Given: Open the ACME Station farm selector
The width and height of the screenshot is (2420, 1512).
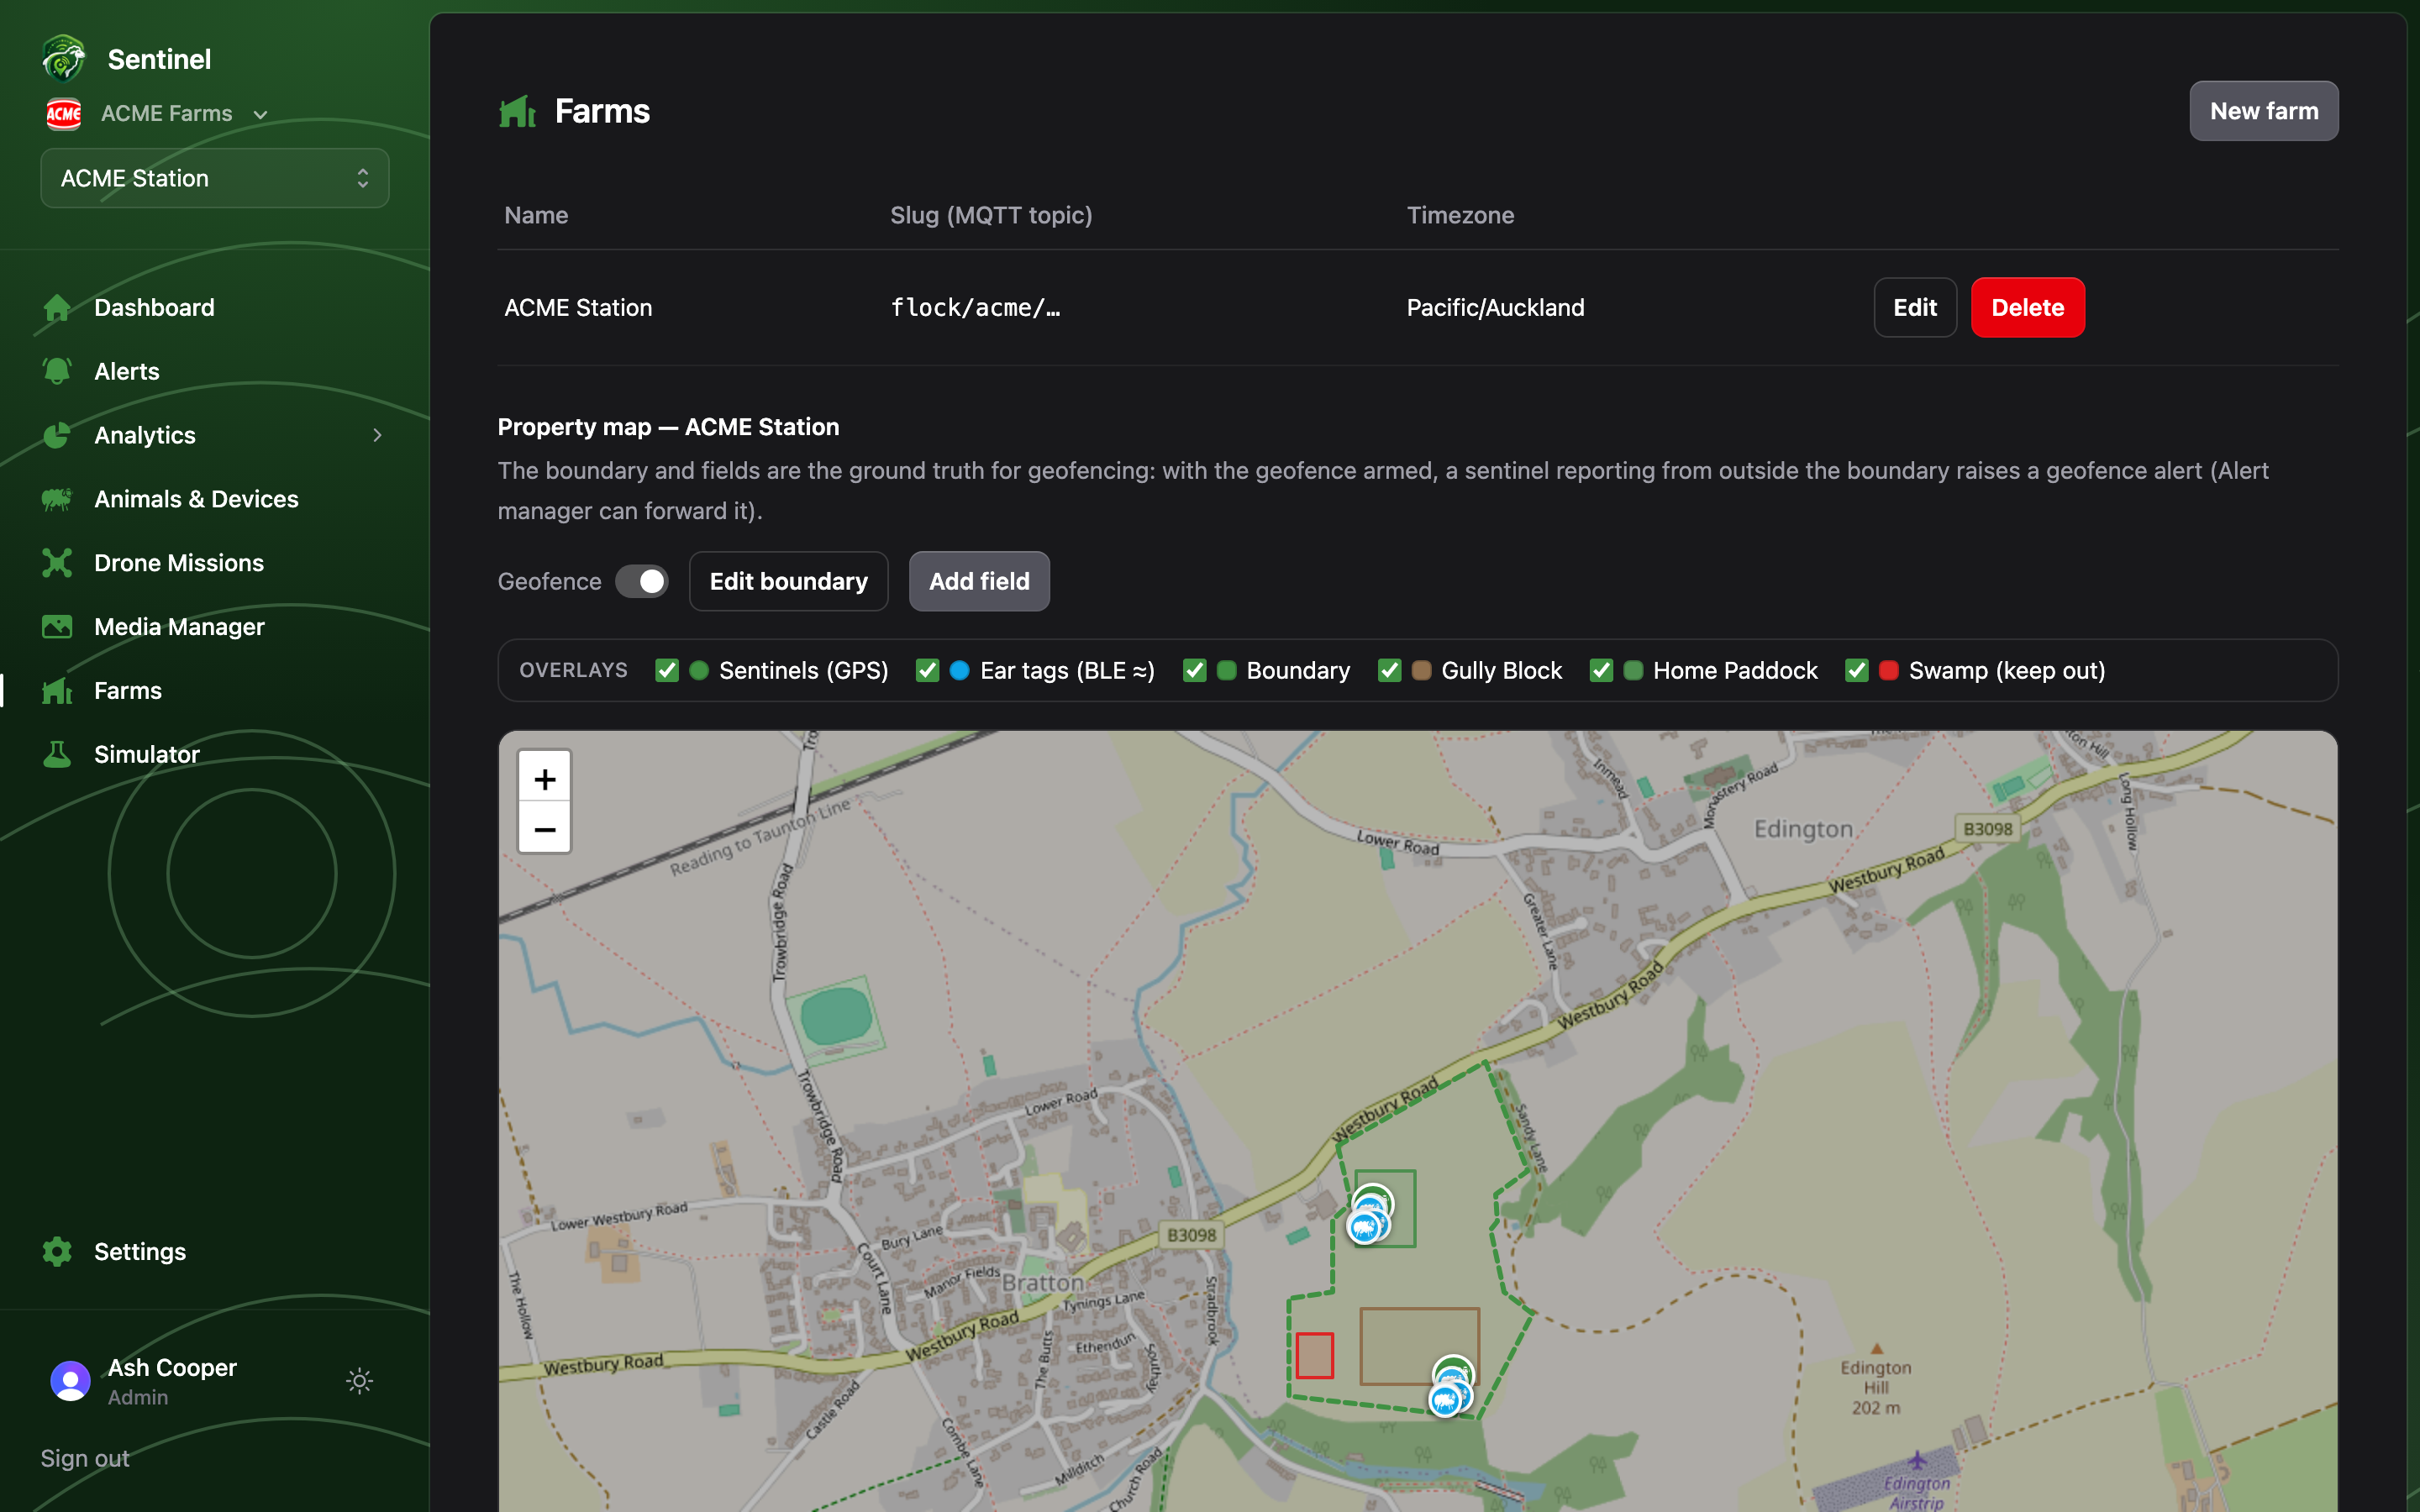Looking at the screenshot, I should (215, 178).
